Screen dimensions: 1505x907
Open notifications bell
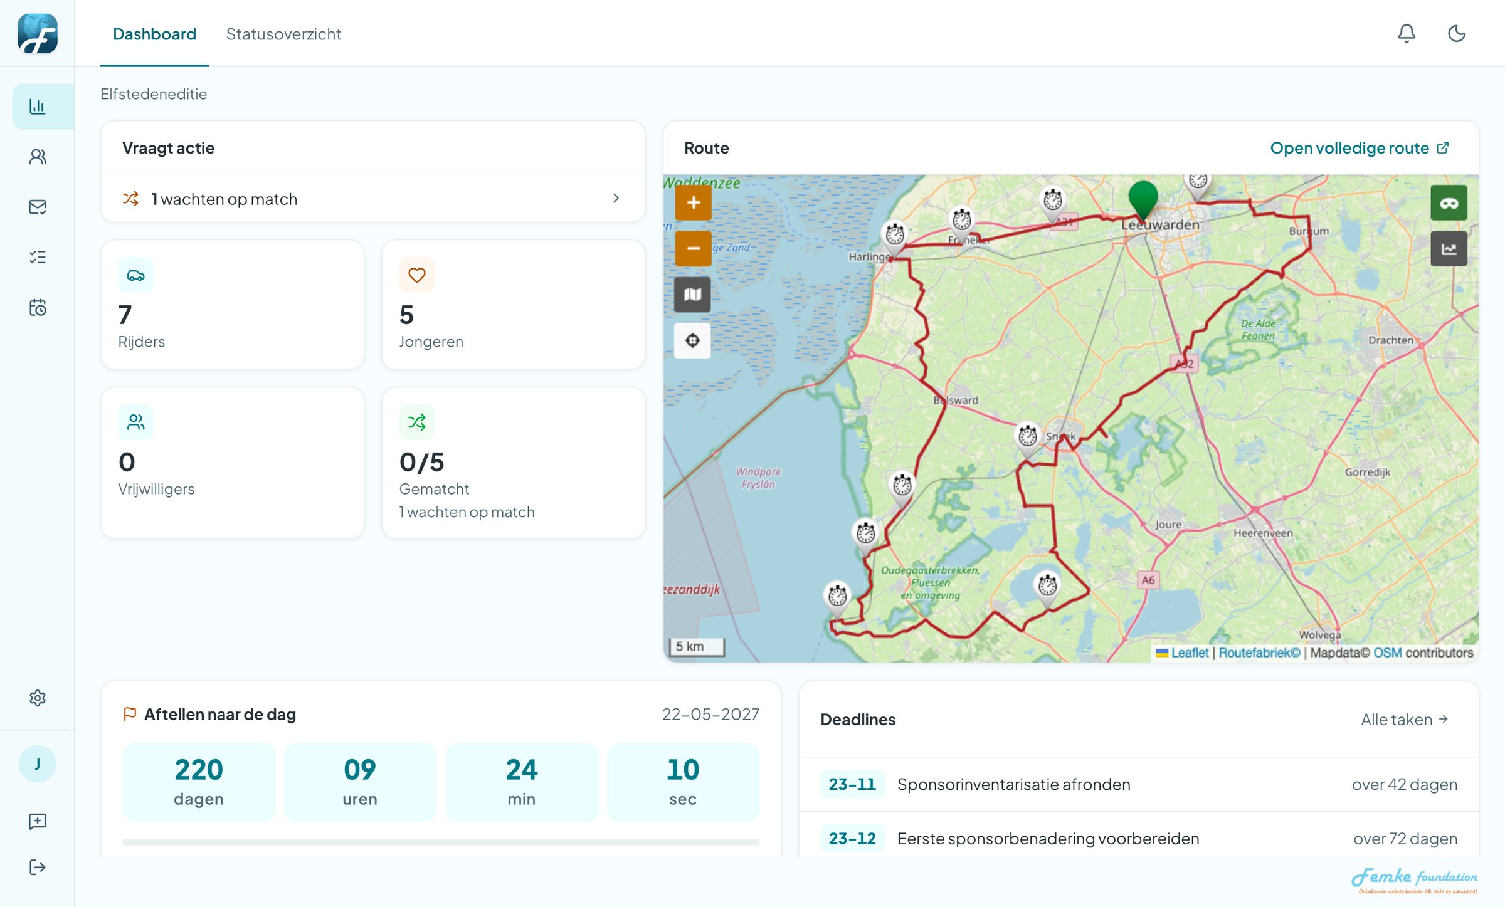[1407, 33]
